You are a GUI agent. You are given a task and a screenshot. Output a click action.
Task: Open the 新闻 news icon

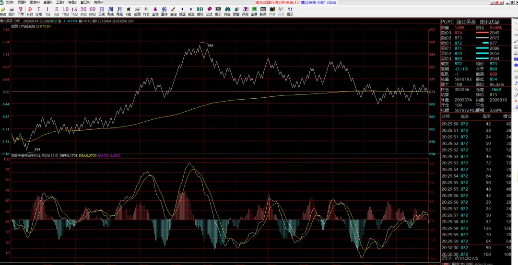tap(263, 11)
